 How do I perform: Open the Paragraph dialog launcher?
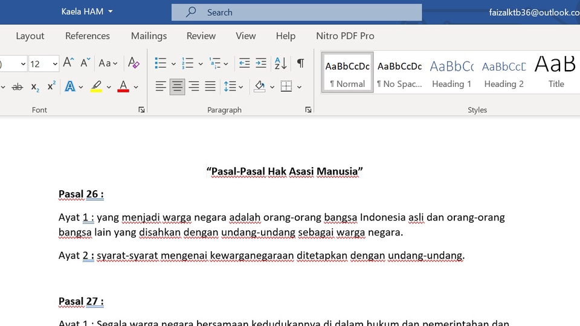(308, 110)
